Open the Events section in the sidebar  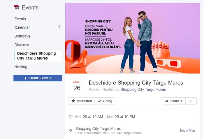pyautogui.click(x=20, y=19)
